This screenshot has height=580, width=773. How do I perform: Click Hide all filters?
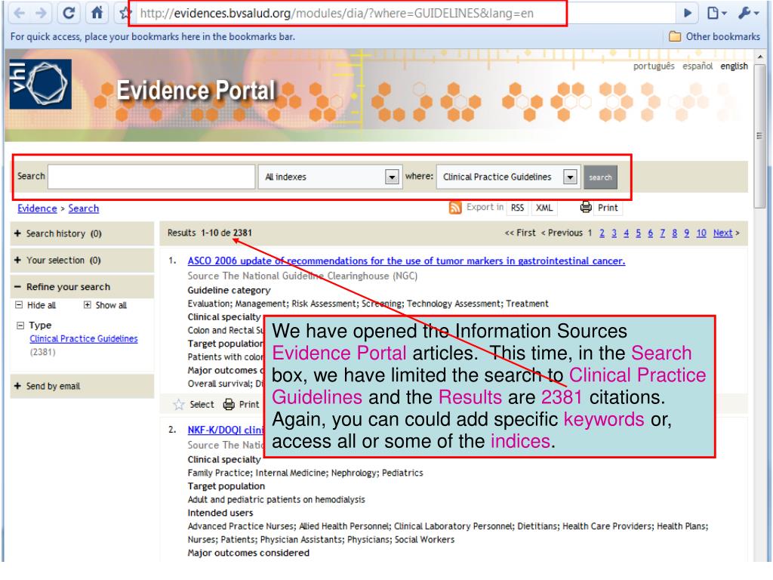point(35,305)
